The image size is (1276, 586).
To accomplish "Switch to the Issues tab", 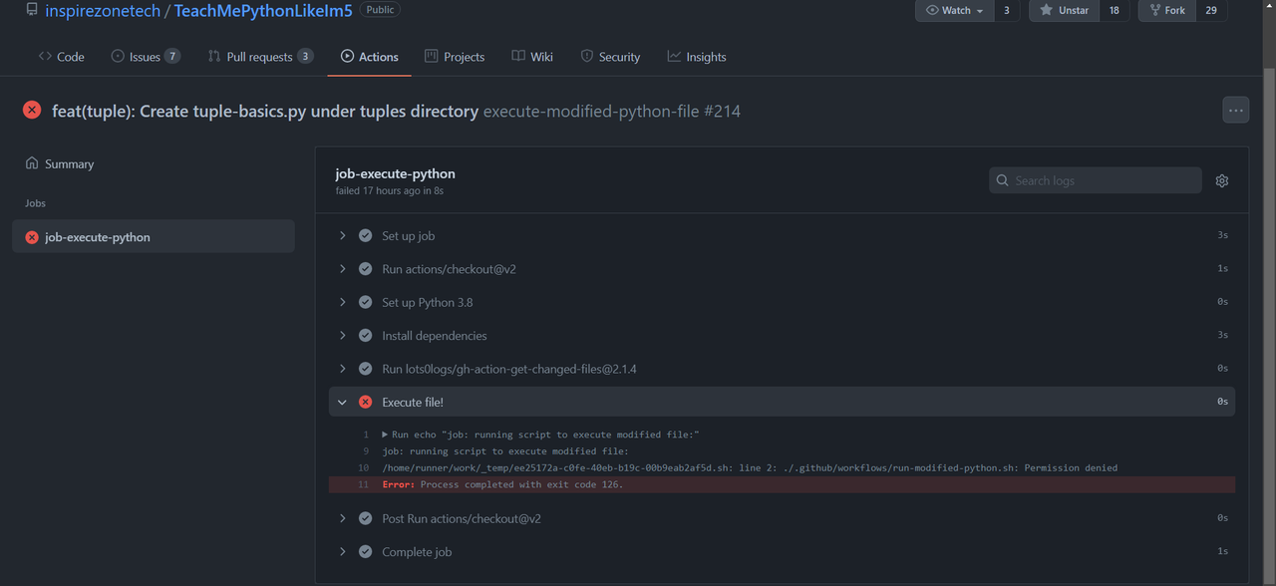I will point(146,57).
